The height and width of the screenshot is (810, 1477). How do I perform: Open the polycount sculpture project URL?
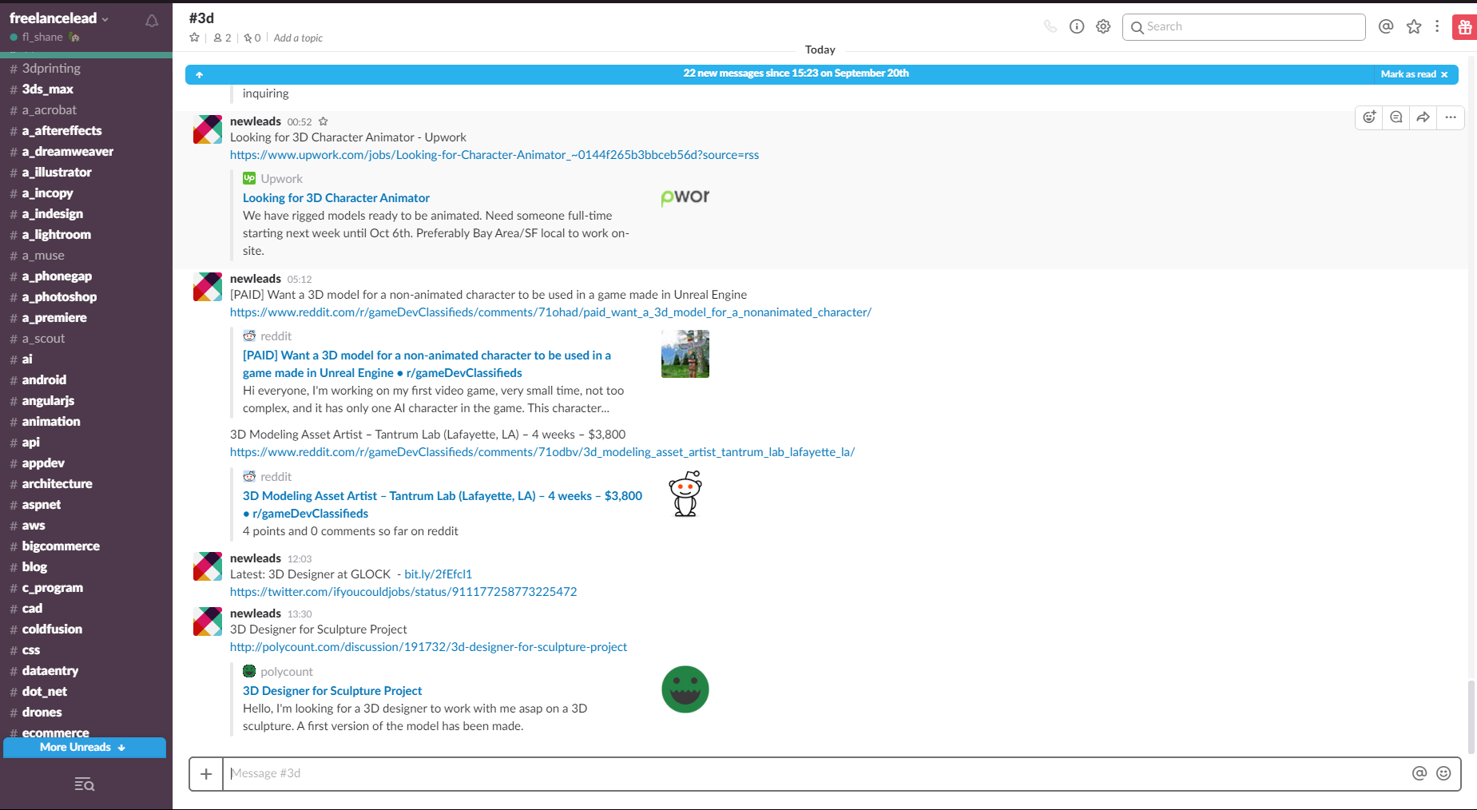(x=428, y=647)
